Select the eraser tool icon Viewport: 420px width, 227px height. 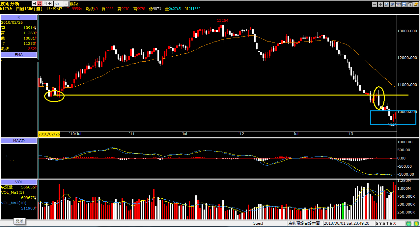(x=398, y=4)
